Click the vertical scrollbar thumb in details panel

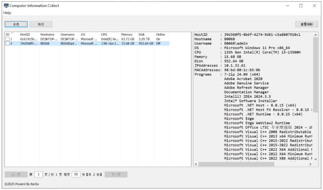coord(316,75)
